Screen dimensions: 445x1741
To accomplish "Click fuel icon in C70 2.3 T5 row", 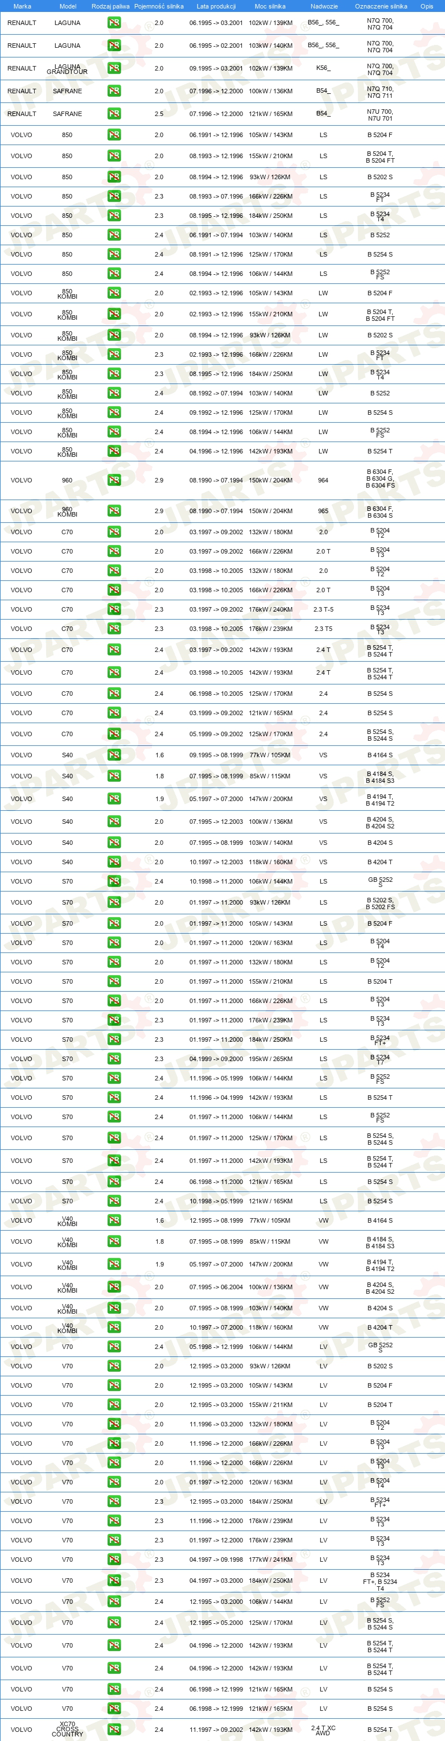I will tap(114, 629).
